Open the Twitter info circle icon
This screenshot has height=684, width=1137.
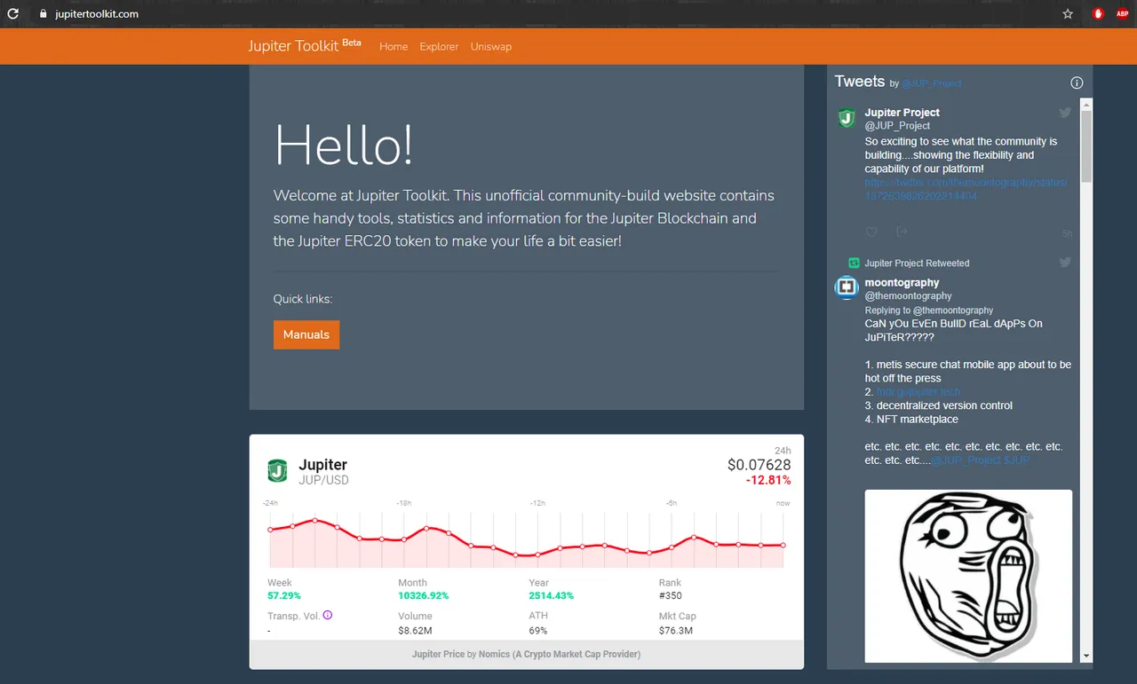coord(1077,83)
